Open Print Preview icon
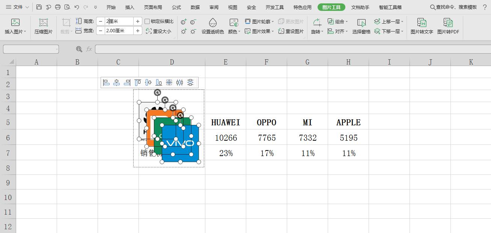 click(67, 7)
